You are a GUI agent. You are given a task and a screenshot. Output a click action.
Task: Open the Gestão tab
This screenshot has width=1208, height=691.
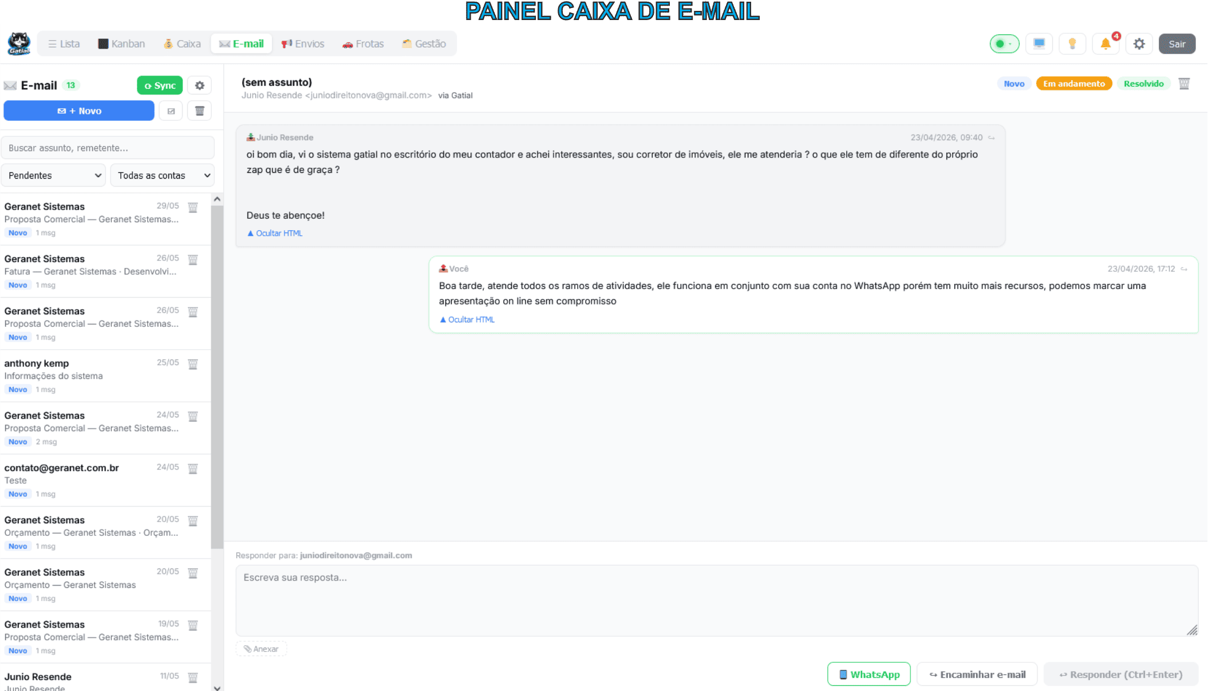pyautogui.click(x=424, y=44)
